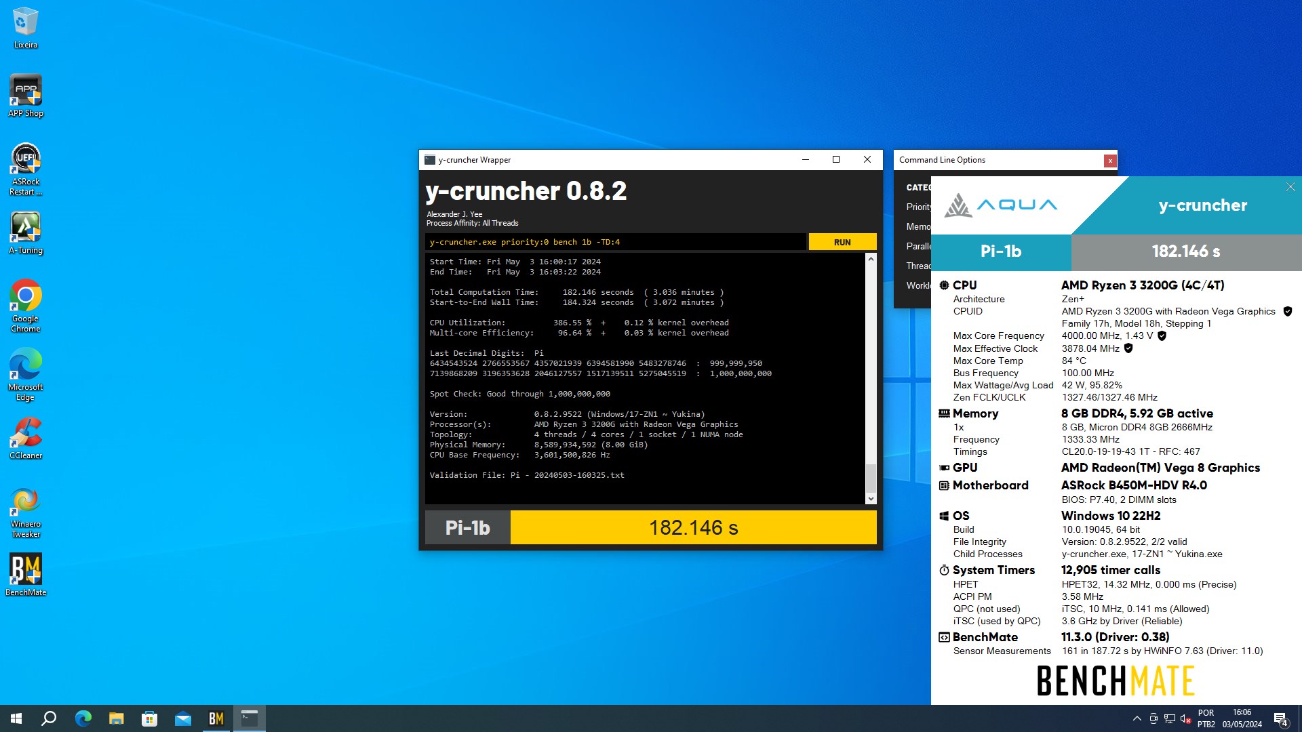Click the CPUID verification shield icon
1302x732 pixels.
pos(1287,311)
